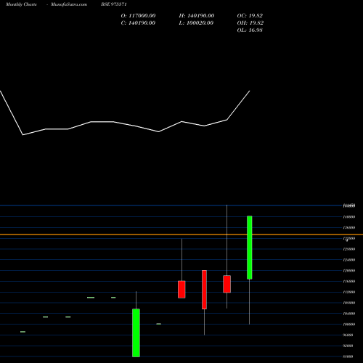This screenshot has height=363, width=363.
Task: Click the orange horizontal price line
Action: 181,234
